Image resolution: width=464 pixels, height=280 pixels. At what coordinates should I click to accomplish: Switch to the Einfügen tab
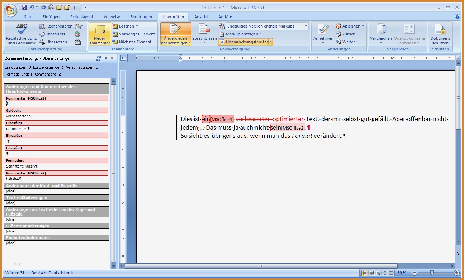51,17
